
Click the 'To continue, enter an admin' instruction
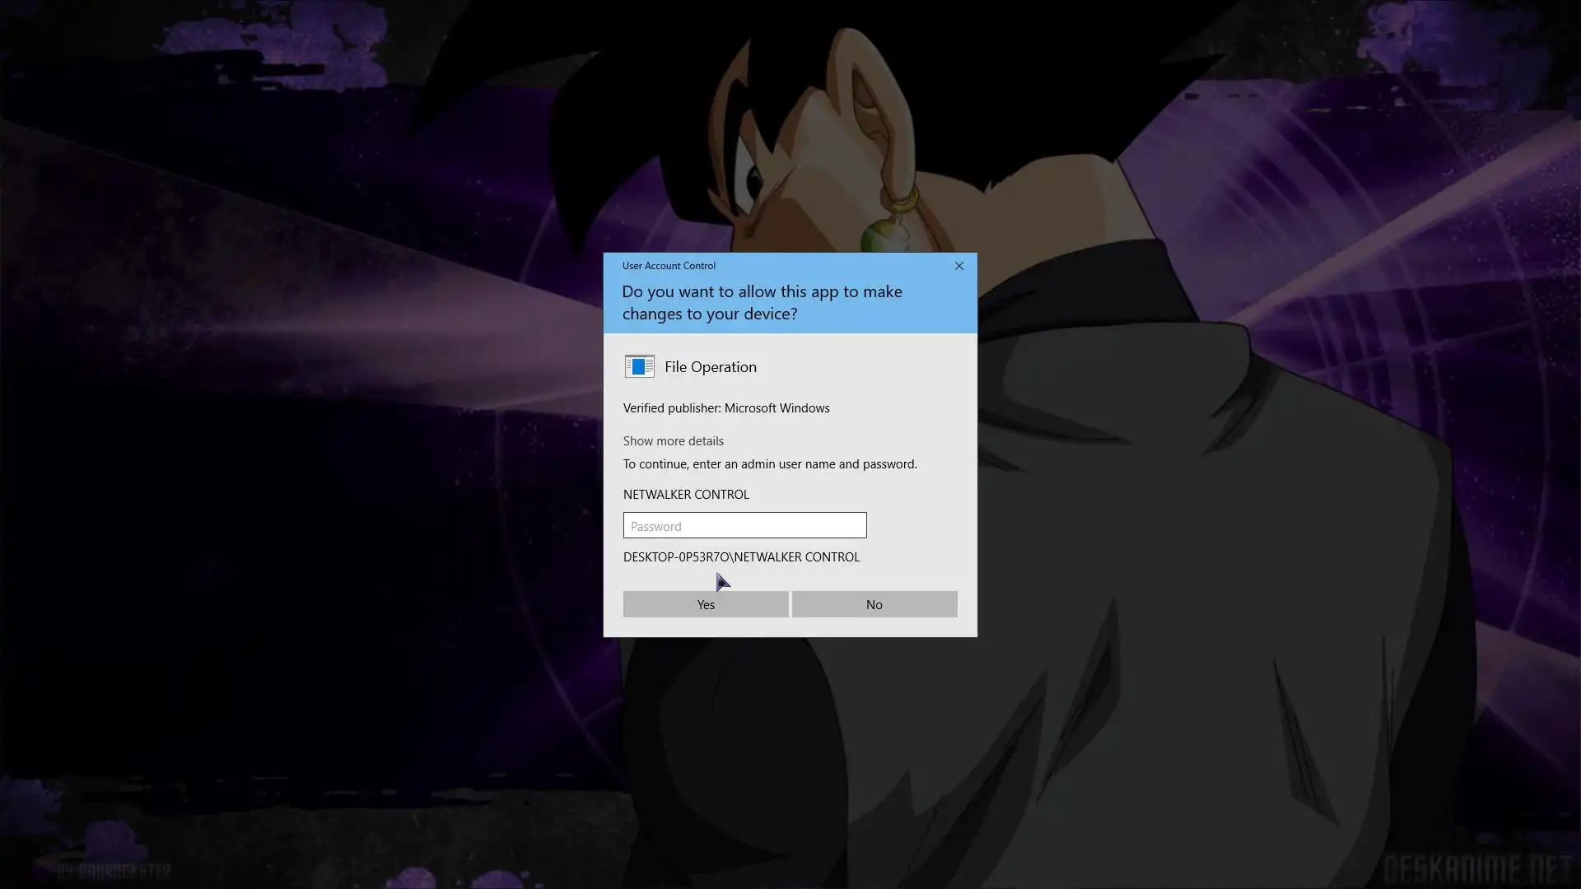click(x=769, y=464)
